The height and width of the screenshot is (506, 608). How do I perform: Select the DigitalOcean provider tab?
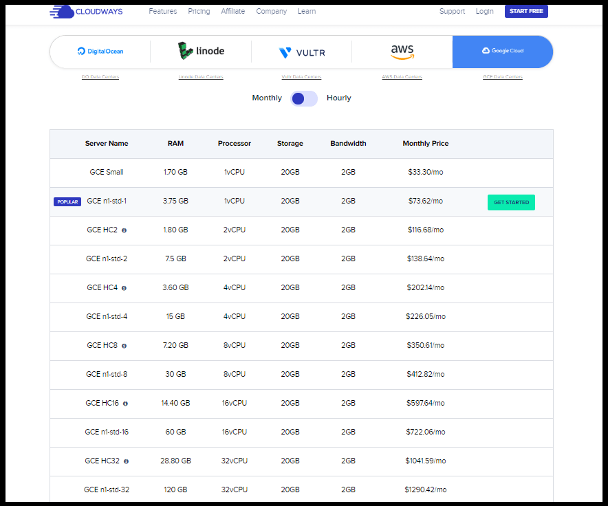(100, 52)
